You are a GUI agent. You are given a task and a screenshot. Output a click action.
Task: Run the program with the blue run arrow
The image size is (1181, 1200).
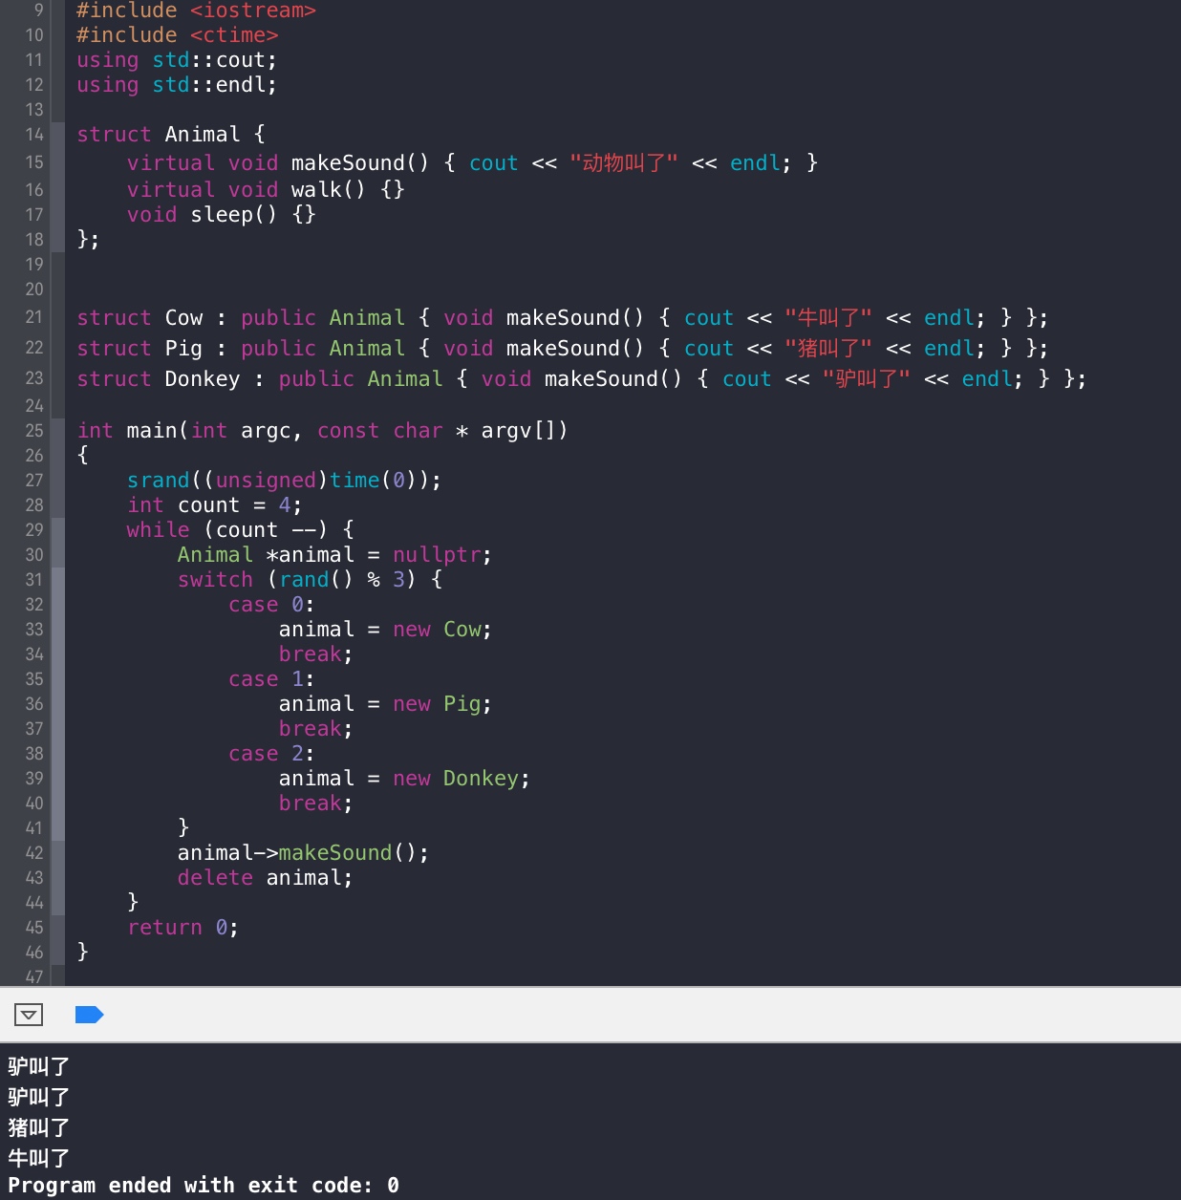(89, 1015)
